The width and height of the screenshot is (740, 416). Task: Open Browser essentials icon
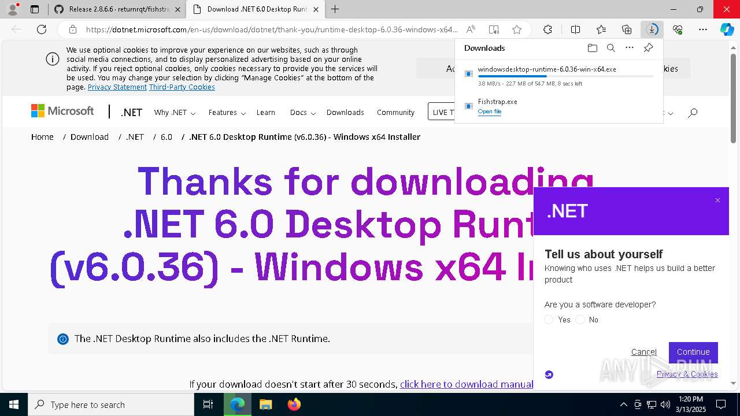[678, 29]
